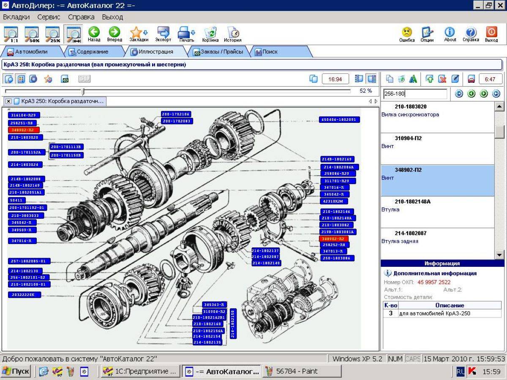Viewport: 507px width, 380px height.
Task: Open 56784 - Paint taskbar button
Action: (x=302, y=372)
